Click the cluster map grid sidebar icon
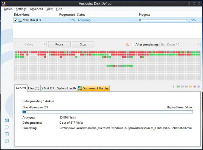The height and width of the screenshot is (150, 203). pyautogui.click(x=7, y=120)
